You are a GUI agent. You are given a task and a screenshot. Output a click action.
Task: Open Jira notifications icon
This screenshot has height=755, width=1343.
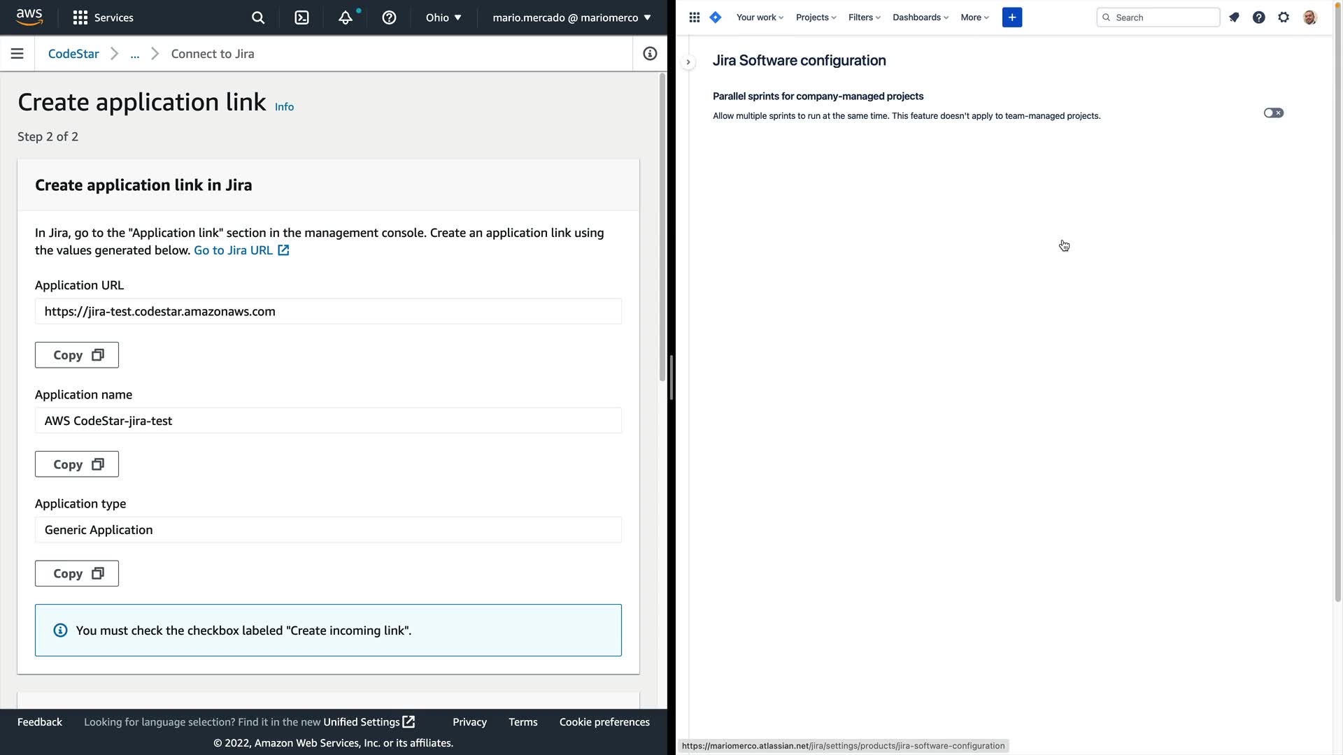(1234, 17)
